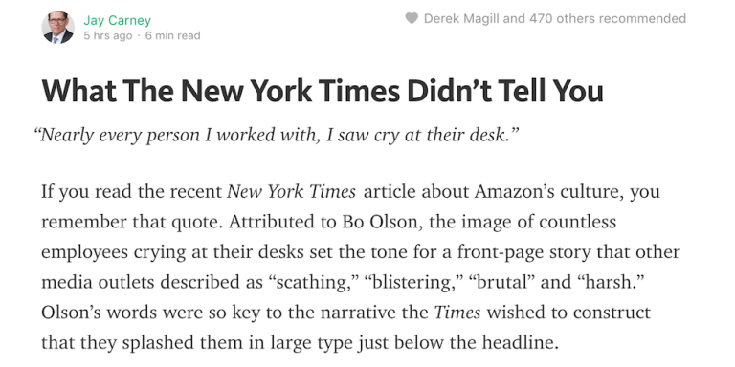The image size is (735, 367).
Task: Click the headline "What The New York Times Didn't Tell You"
Action: pyautogui.click(x=323, y=91)
